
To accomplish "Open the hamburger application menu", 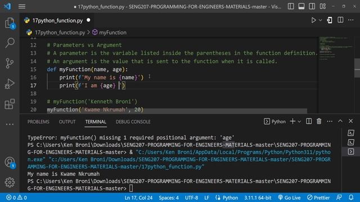I will coord(22,6).
